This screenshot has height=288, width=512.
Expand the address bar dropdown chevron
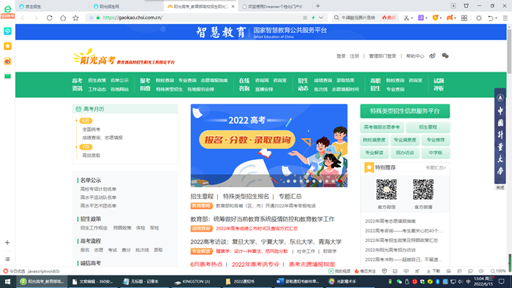coord(321,18)
